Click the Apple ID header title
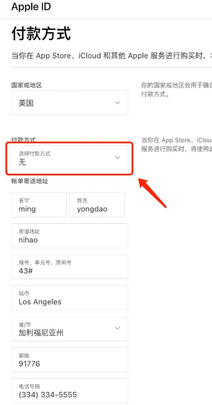 (x=31, y=7)
